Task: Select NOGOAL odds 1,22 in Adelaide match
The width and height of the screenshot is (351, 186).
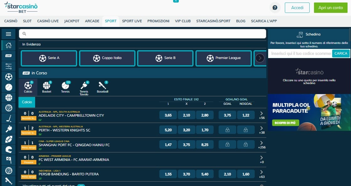Action: point(246,115)
